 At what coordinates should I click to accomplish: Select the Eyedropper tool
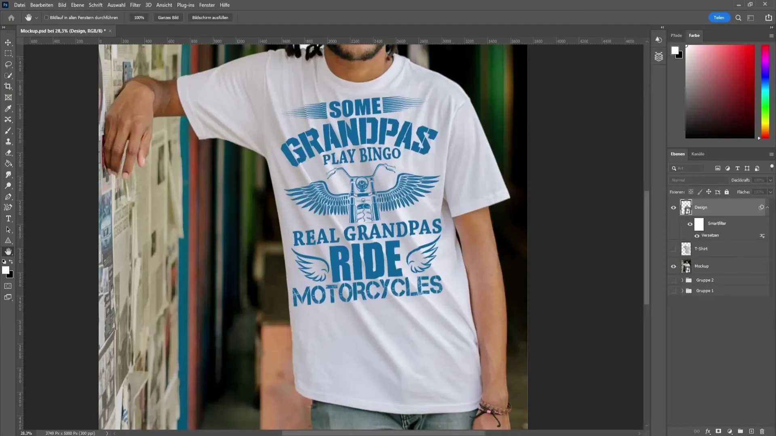point(8,109)
